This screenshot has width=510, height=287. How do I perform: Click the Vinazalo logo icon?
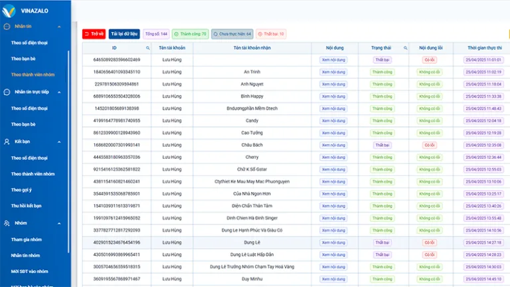click(9, 11)
